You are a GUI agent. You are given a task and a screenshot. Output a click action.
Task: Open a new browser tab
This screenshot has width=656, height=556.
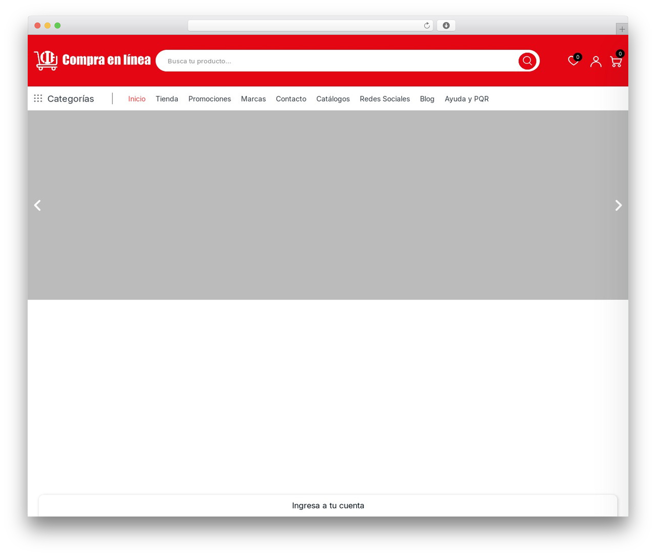point(622,29)
